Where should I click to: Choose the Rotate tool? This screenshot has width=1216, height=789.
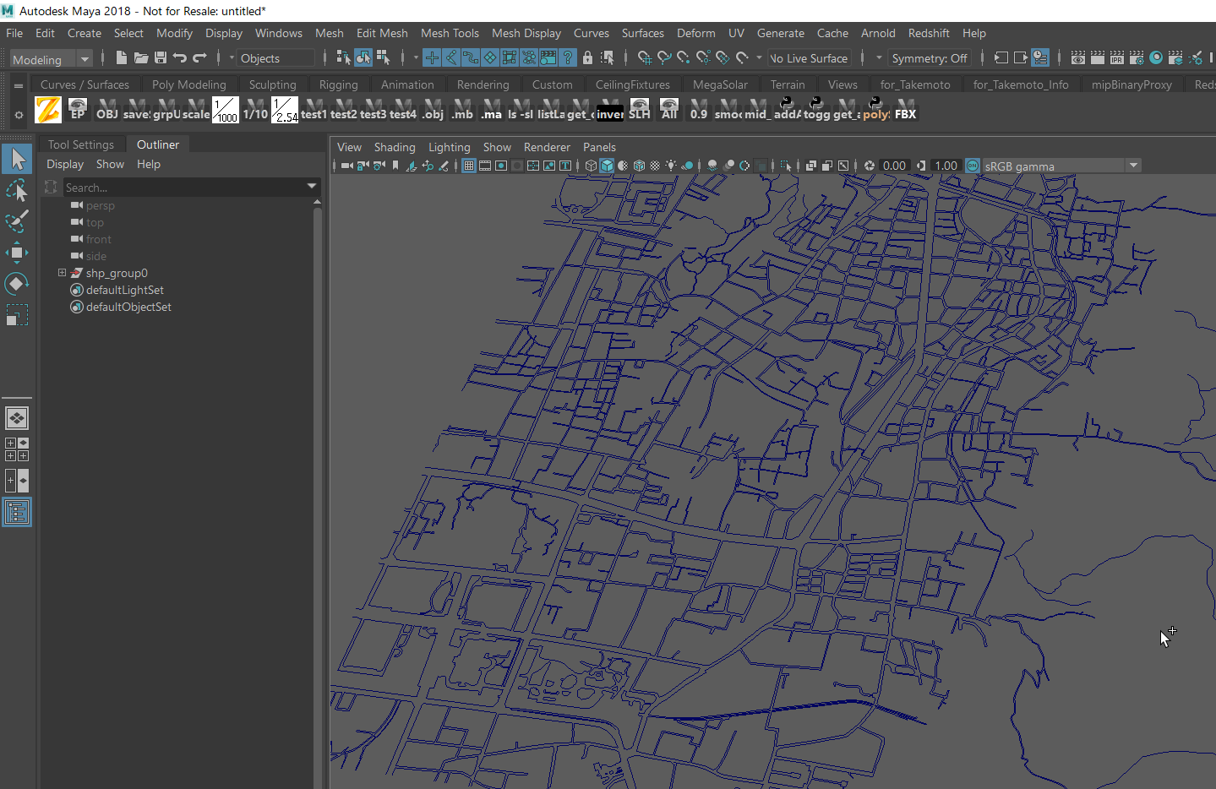coord(17,284)
